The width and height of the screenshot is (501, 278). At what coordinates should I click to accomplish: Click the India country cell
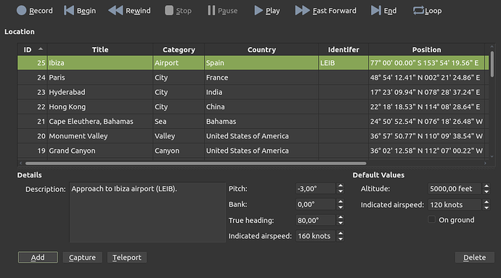coord(261,92)
